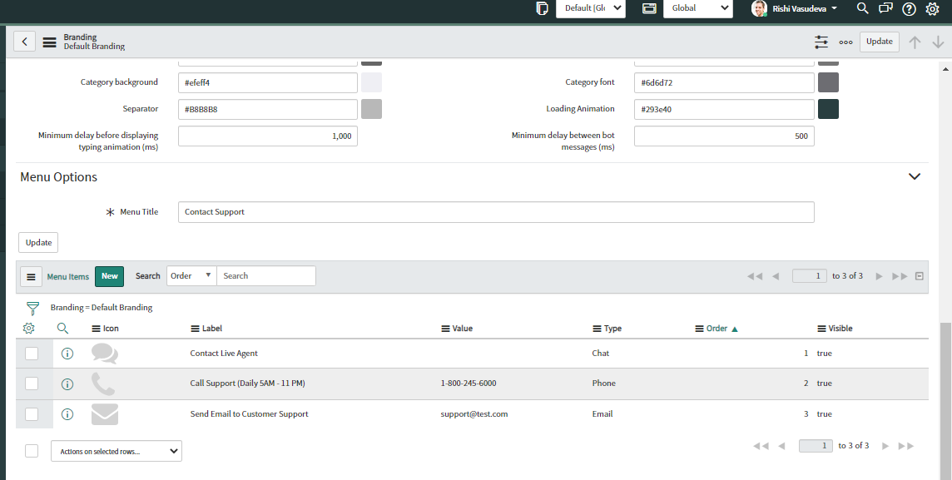Click the Category background hex field

tap(268, 82)
